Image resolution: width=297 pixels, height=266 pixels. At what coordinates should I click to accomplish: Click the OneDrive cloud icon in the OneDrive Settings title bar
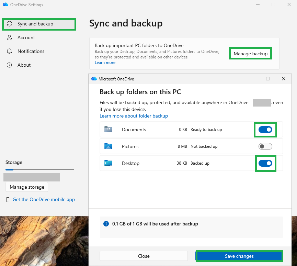point(5,4)
